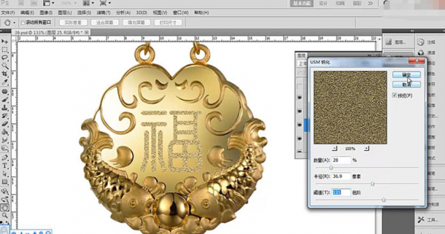Select the Horizontal Type tool

4,166
